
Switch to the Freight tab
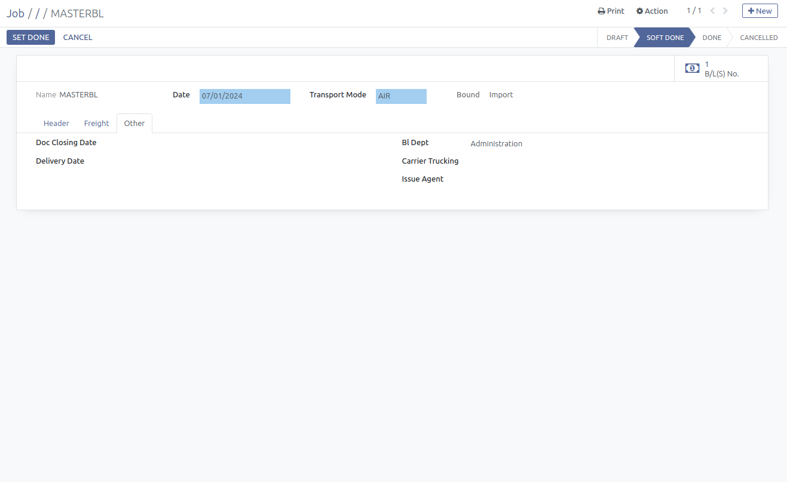point(96,124)
